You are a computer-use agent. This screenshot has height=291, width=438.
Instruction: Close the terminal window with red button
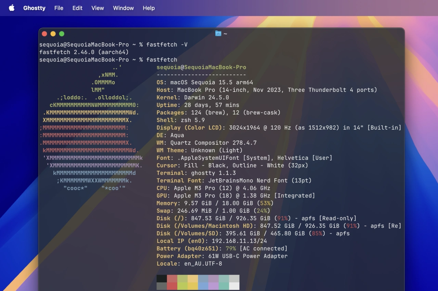click(44, 34)
